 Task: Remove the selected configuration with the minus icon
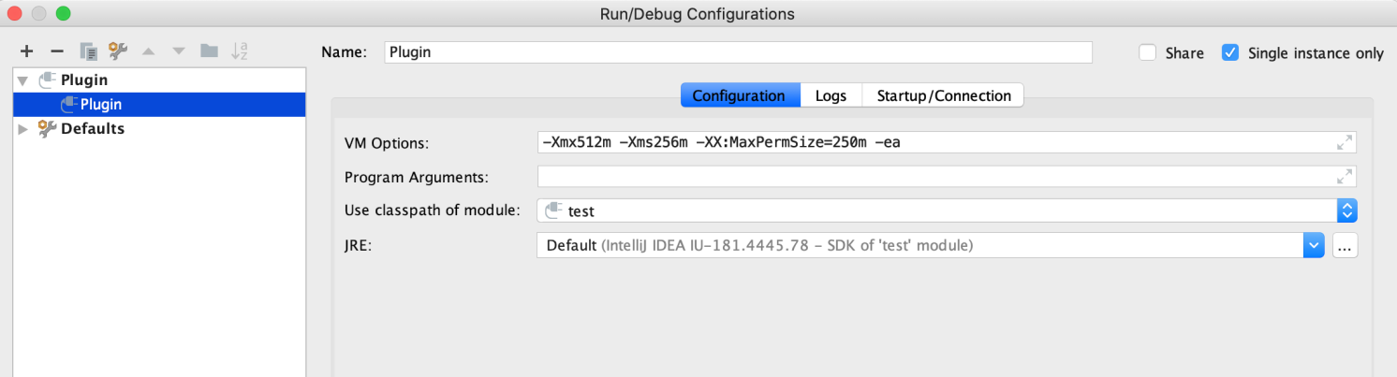coord(56,51)
